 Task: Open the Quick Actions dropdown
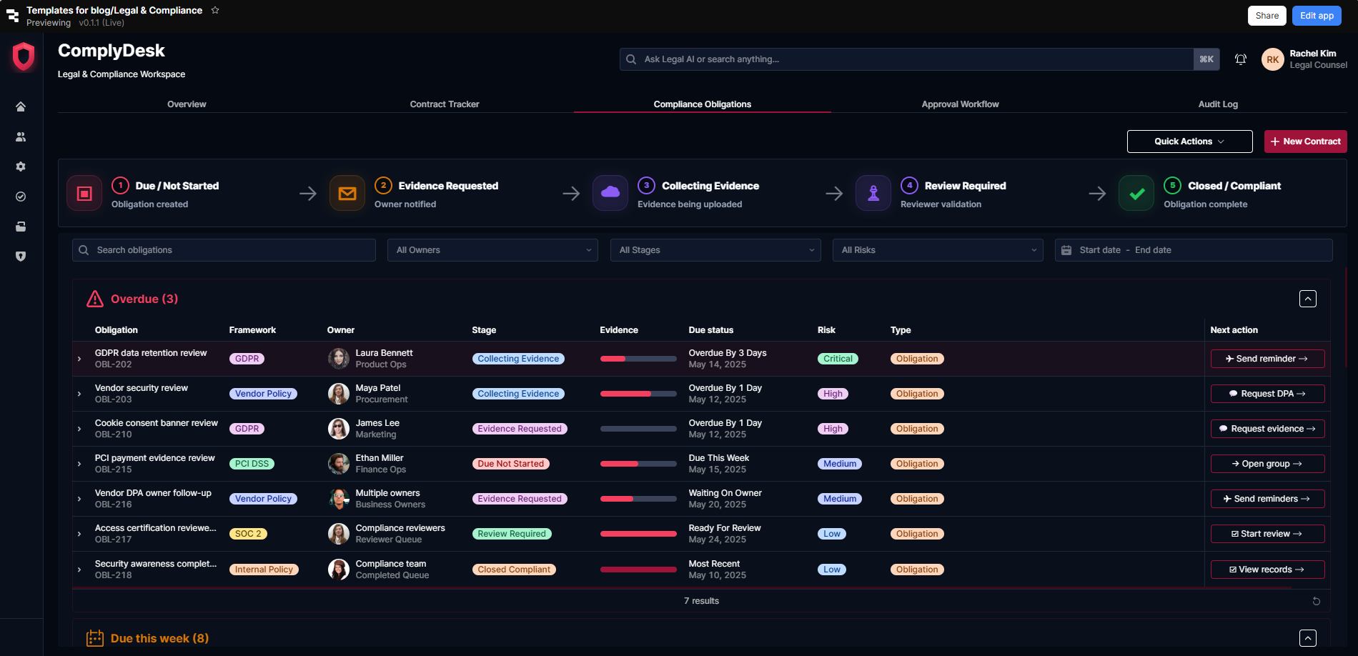[x=1189, y=141]
